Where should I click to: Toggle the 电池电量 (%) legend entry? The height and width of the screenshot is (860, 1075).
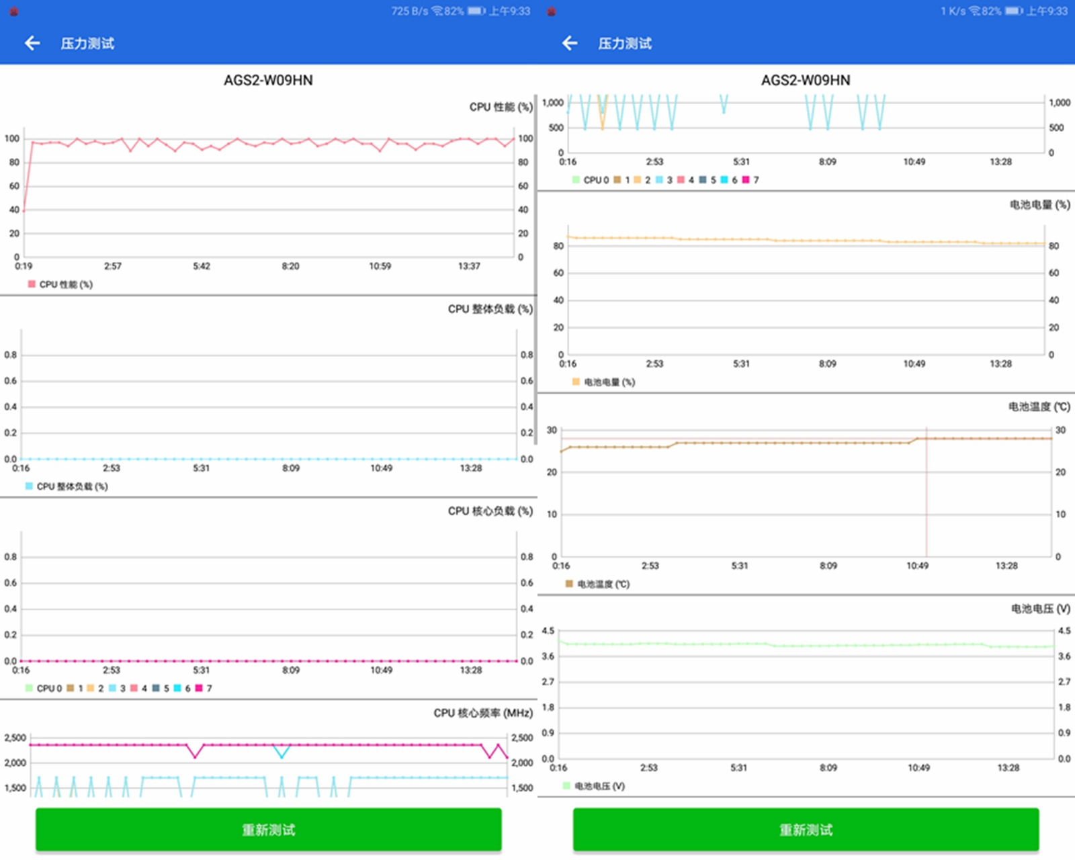603,382
